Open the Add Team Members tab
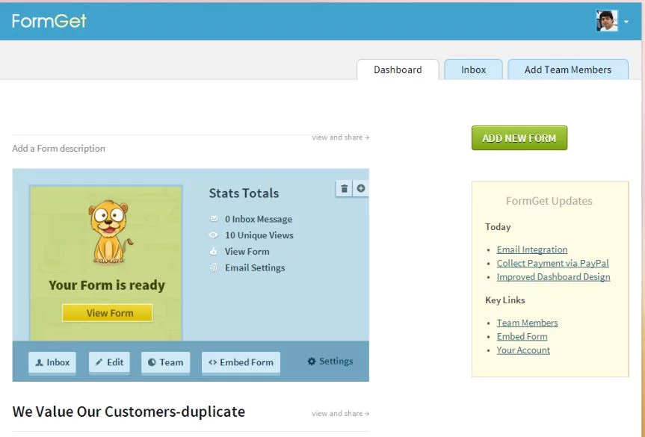The height and width of the screenshot is (437, 645). point(567,69)
